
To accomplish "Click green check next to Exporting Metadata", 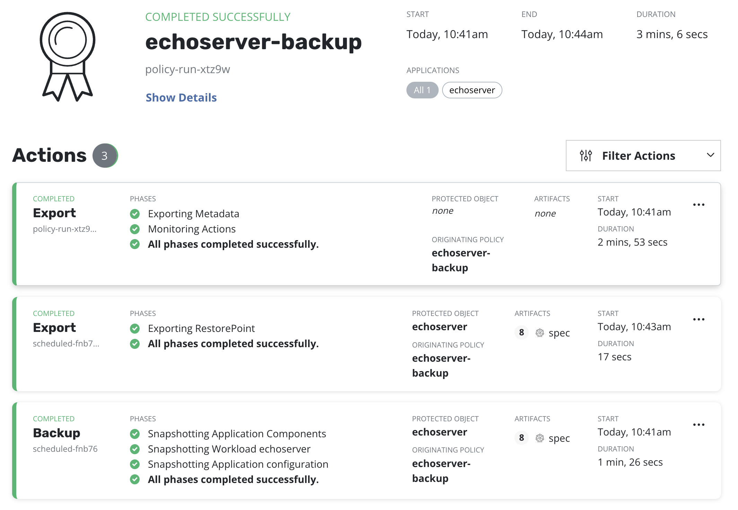I will [x=135, y=214].
